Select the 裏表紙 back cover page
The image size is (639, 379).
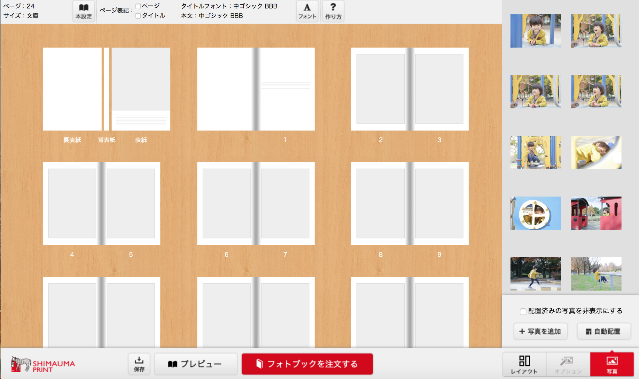click(72, 89)
